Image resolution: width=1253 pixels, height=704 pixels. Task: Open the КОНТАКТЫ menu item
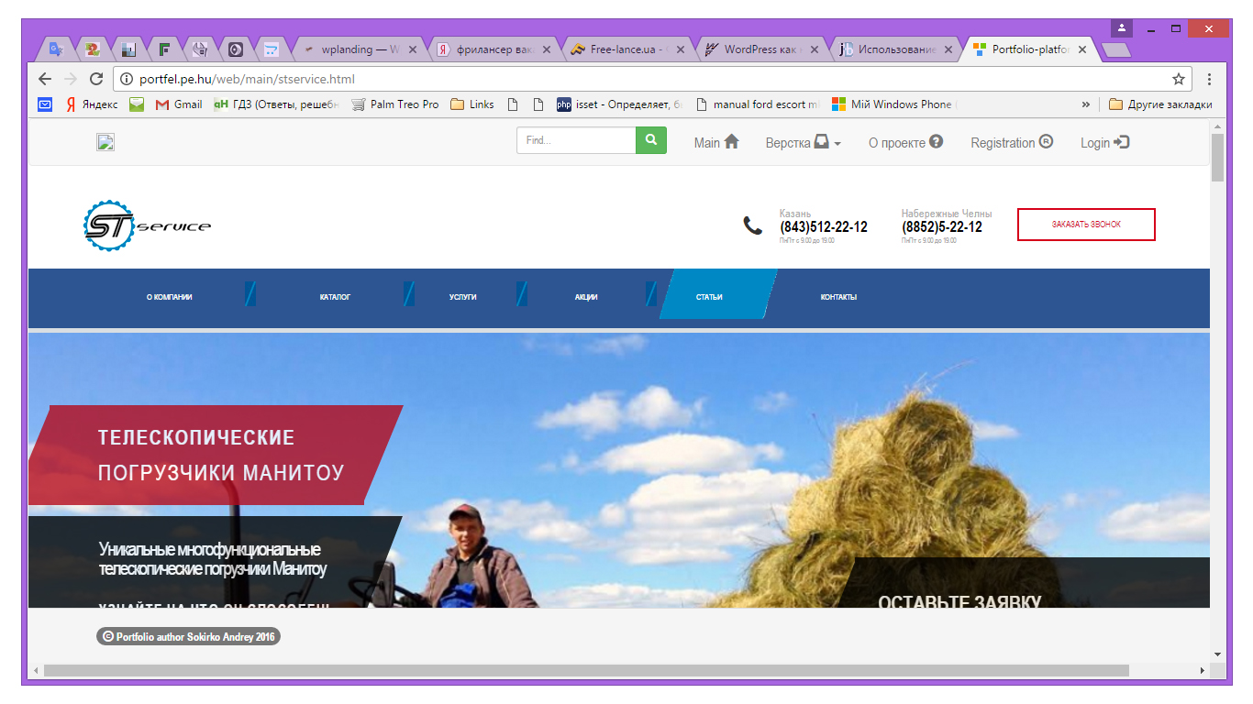pos(838,297)
